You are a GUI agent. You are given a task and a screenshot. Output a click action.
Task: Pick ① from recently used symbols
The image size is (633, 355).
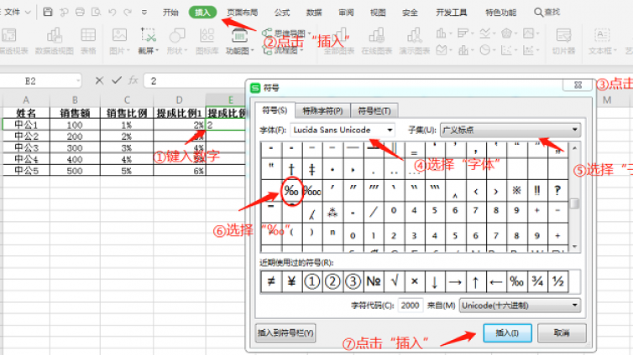tap(311, 281)
